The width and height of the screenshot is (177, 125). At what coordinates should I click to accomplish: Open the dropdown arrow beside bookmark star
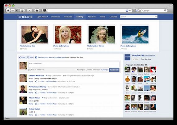130,11
